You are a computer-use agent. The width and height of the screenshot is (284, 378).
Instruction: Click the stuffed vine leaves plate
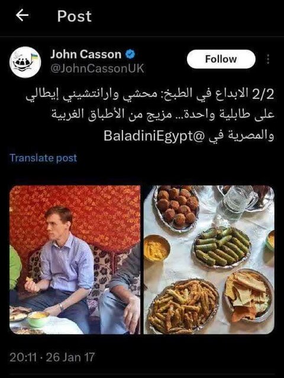[x=222, y=247]
